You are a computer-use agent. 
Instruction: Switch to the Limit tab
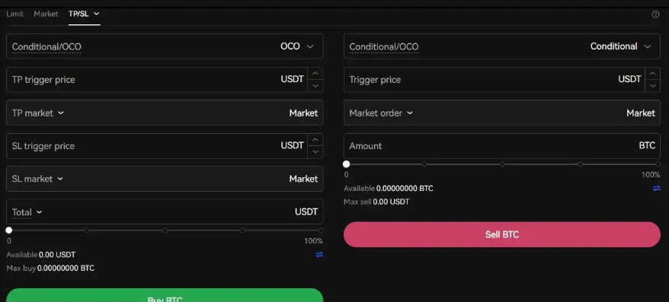coord(15,14)
